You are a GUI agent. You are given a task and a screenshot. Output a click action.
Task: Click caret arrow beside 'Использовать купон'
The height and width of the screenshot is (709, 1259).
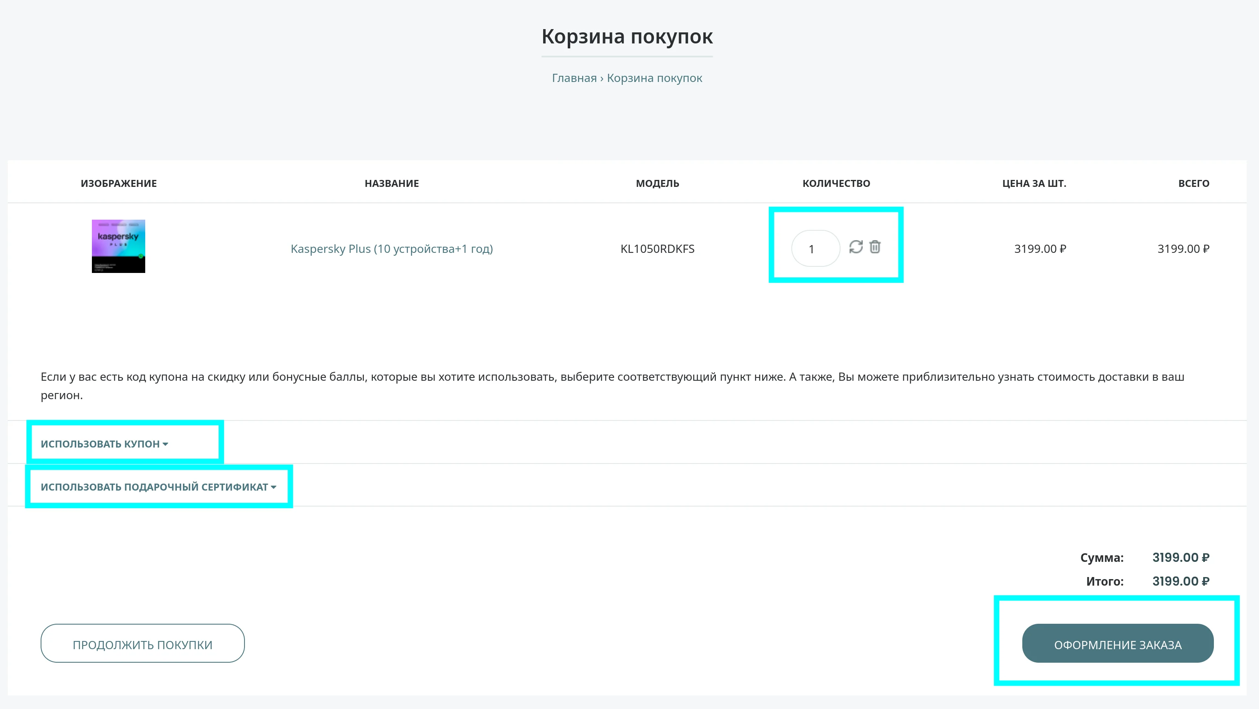tap(166, 444)
